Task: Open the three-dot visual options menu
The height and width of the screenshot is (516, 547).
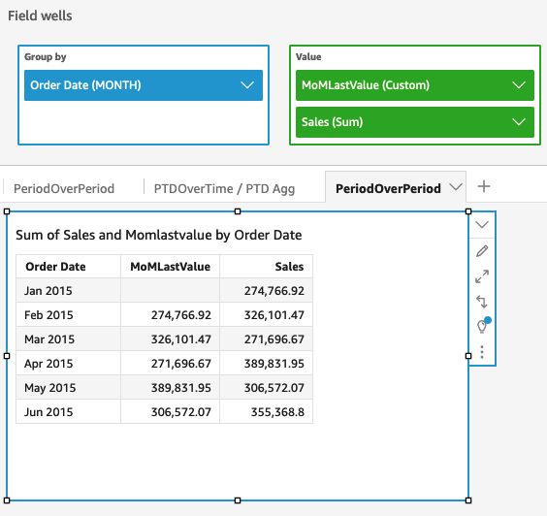Action: click(482, 352)
